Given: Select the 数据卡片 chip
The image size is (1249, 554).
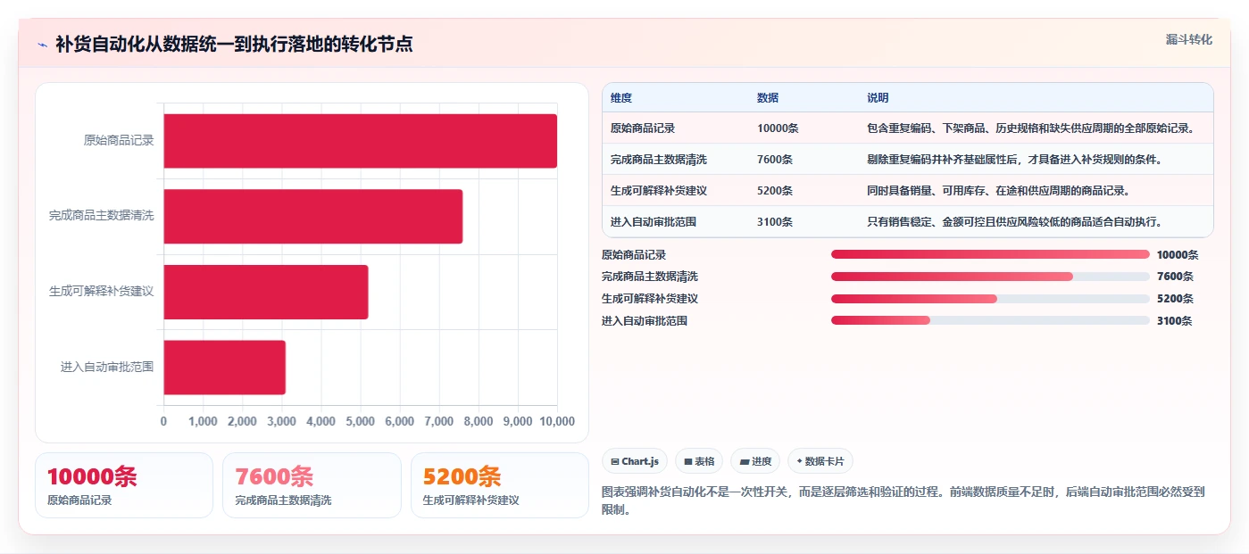Looking at the screenshot, I should pyautogui.click(x=820, y=461).
